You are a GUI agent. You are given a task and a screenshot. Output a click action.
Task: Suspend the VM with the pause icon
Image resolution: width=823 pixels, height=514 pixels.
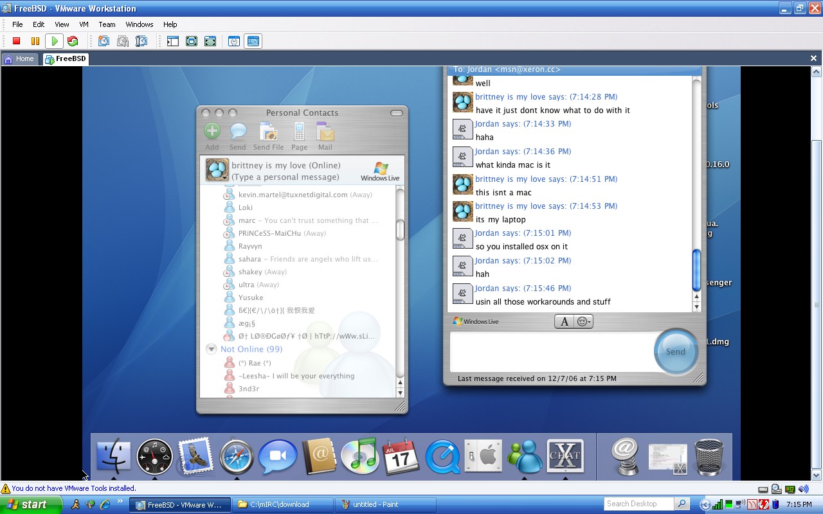click(35, 41)
